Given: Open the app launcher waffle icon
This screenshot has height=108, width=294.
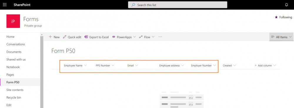Looking at the screenshot, I should click(5, 5).
